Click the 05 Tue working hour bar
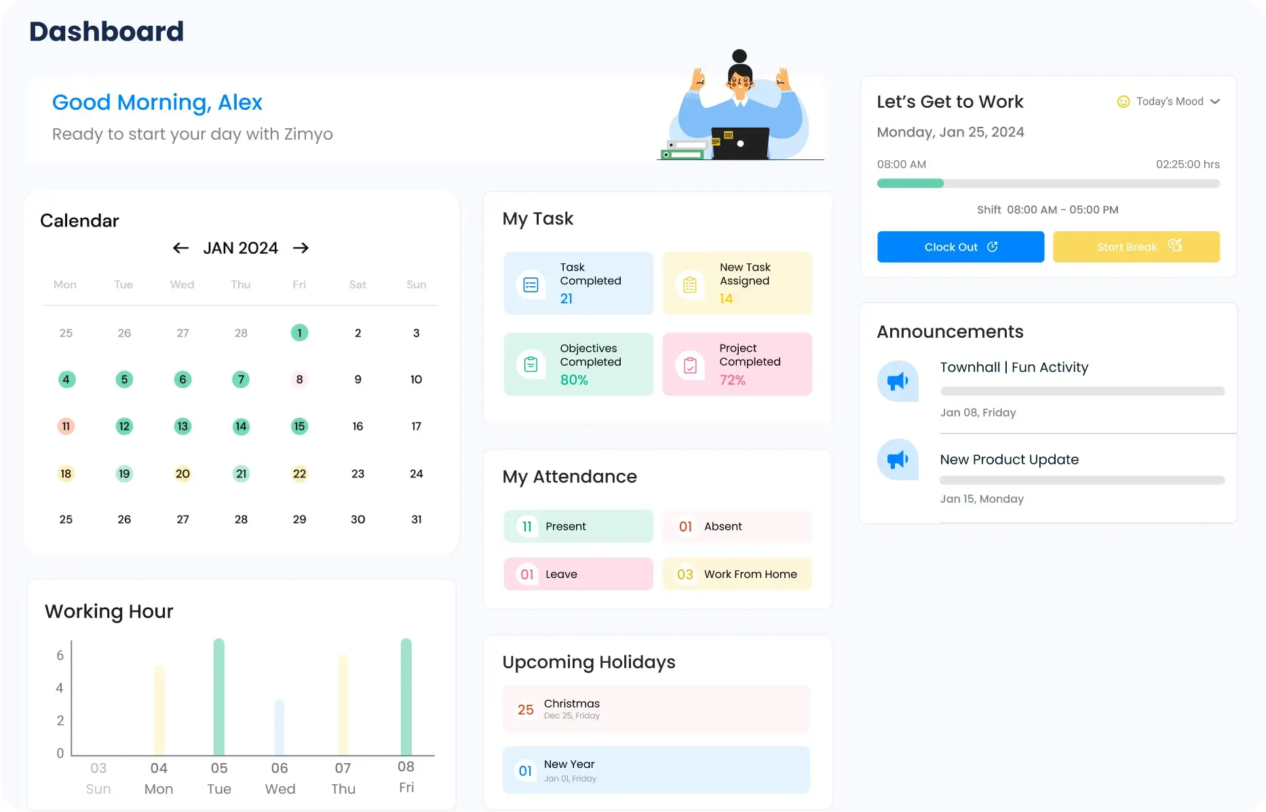Image resolution: width=1266 pixels, height=812 pixels. click(x=219, y=697)
